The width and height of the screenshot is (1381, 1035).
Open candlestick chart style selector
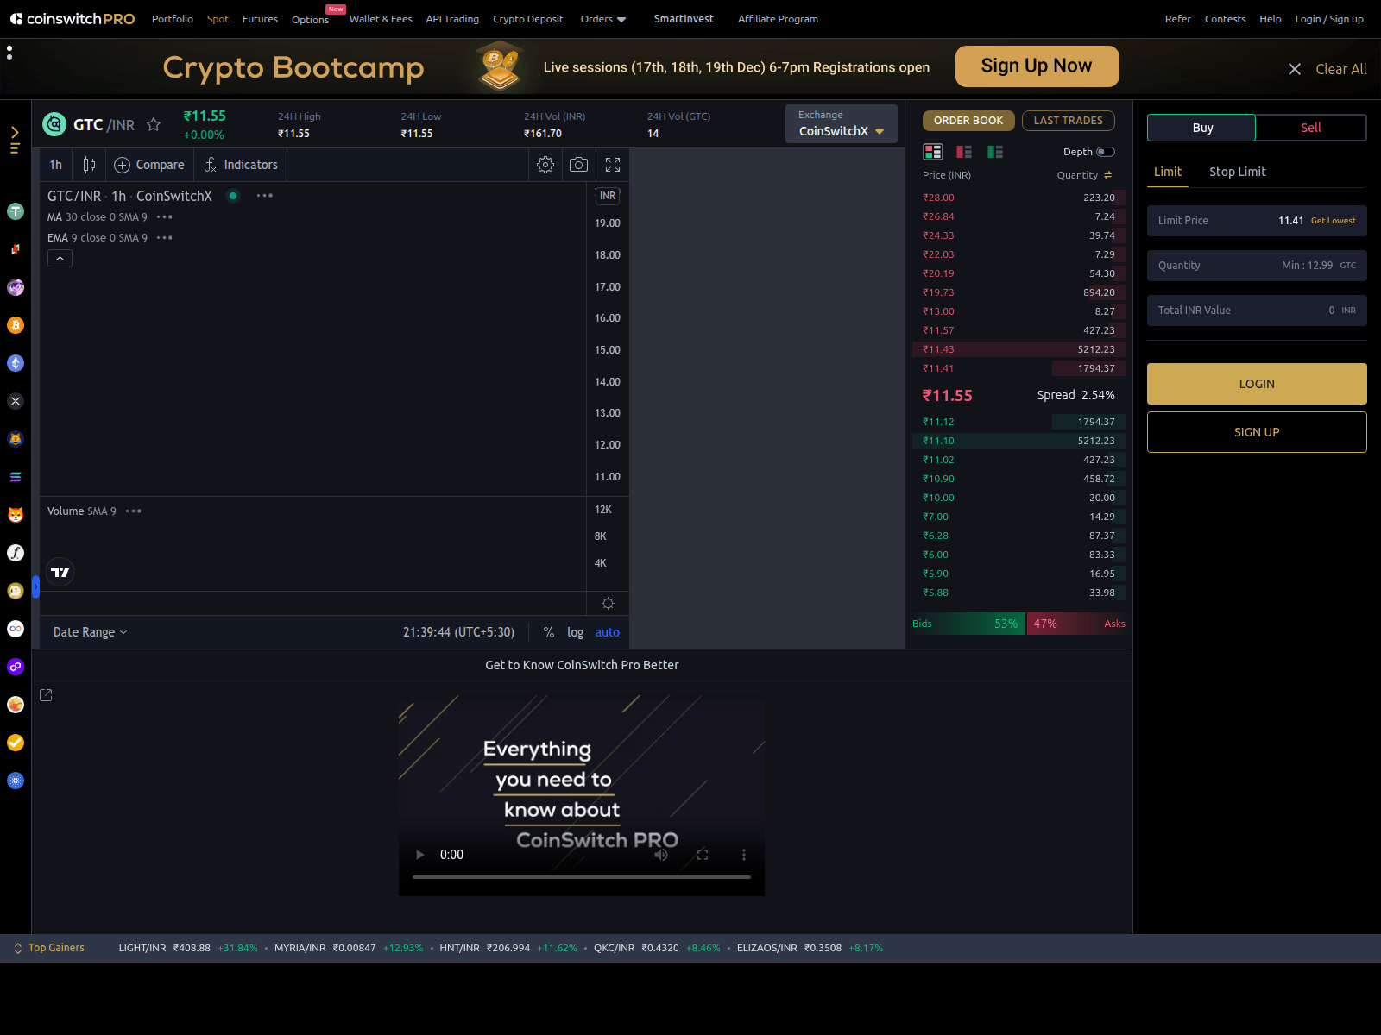click(x=89, y=165)
